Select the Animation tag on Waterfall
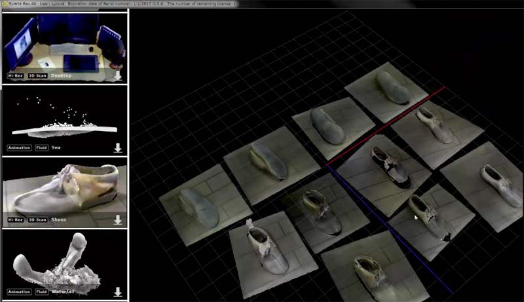 tap(19, 292)
